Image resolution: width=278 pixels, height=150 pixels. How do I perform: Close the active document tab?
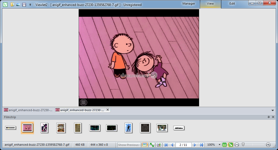tap(108, 110)
